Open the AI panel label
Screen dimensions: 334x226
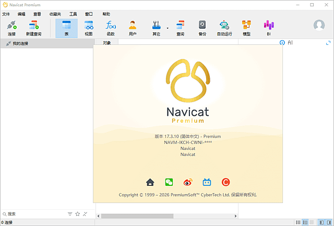[290, 43]
